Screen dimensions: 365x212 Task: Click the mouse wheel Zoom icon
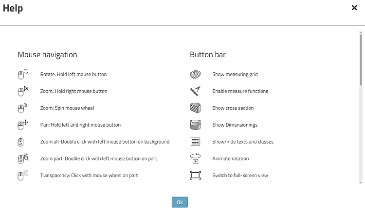pos(23,108)
